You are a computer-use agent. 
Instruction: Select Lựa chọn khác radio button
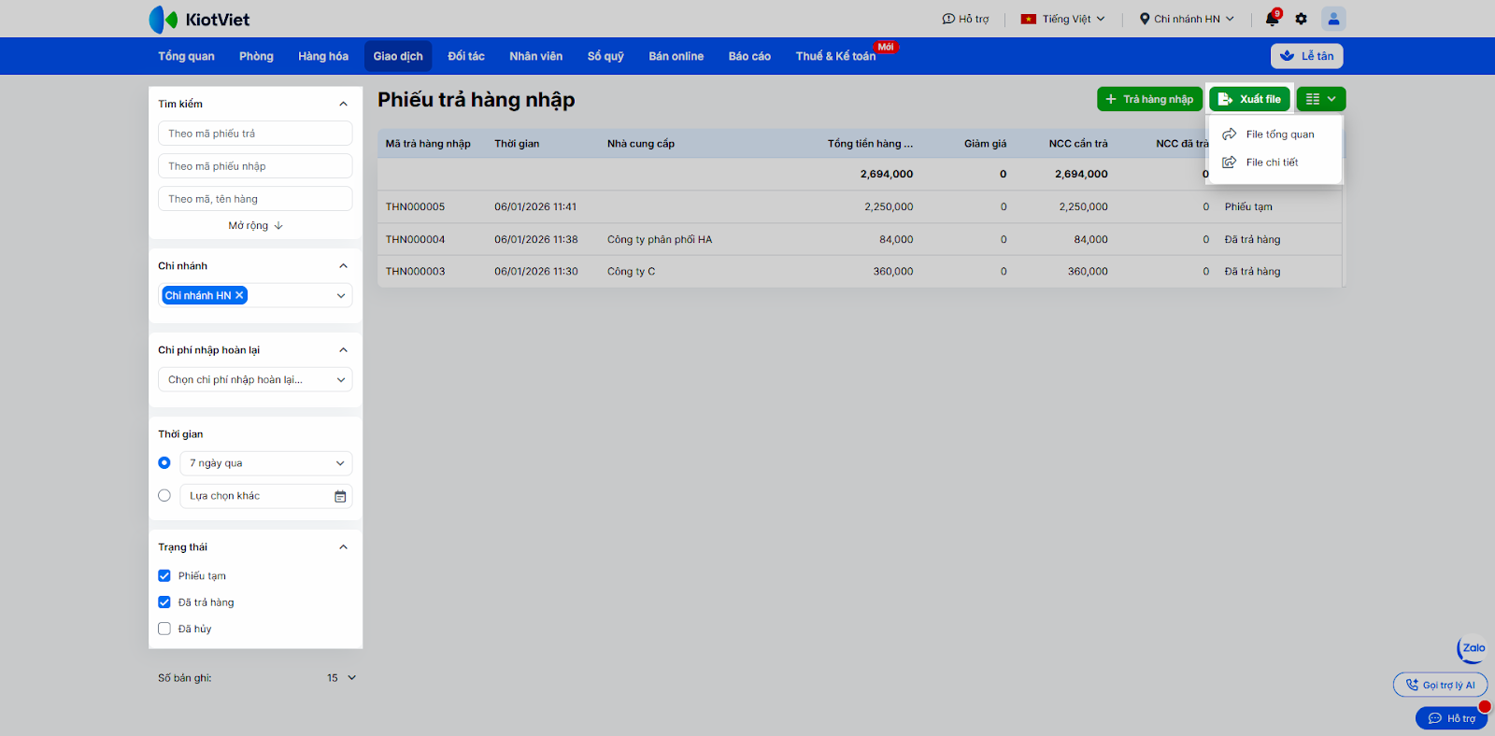164,496
